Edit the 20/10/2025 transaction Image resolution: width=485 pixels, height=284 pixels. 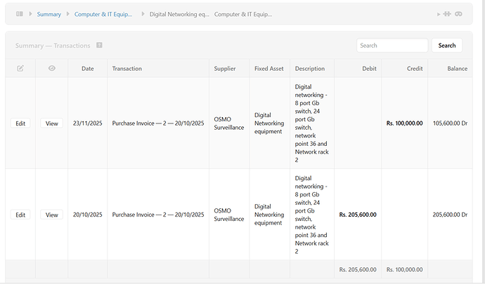pos(20,215)
